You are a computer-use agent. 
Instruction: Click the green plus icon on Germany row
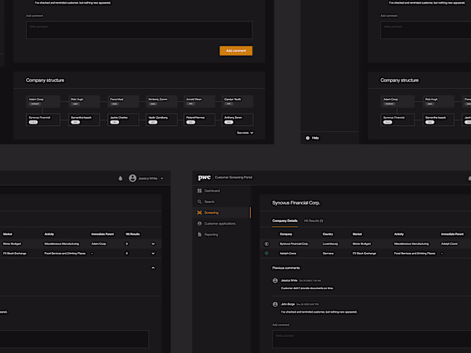tap(266, 253)
